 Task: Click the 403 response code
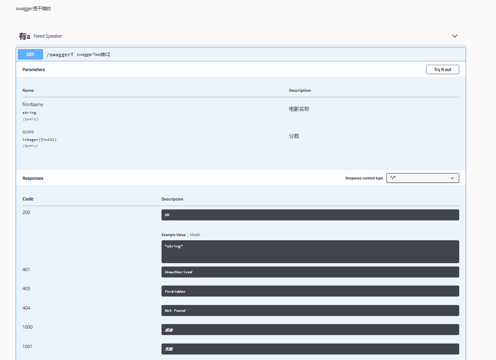pyautogui.click(x=26, y=289)
